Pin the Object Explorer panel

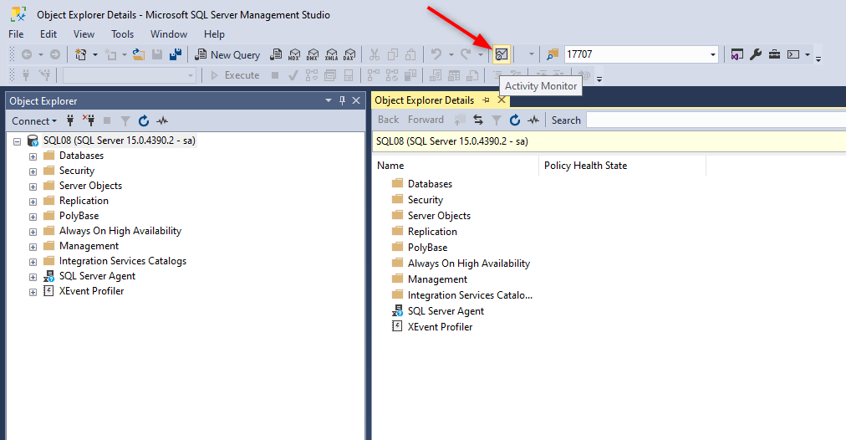342,100
